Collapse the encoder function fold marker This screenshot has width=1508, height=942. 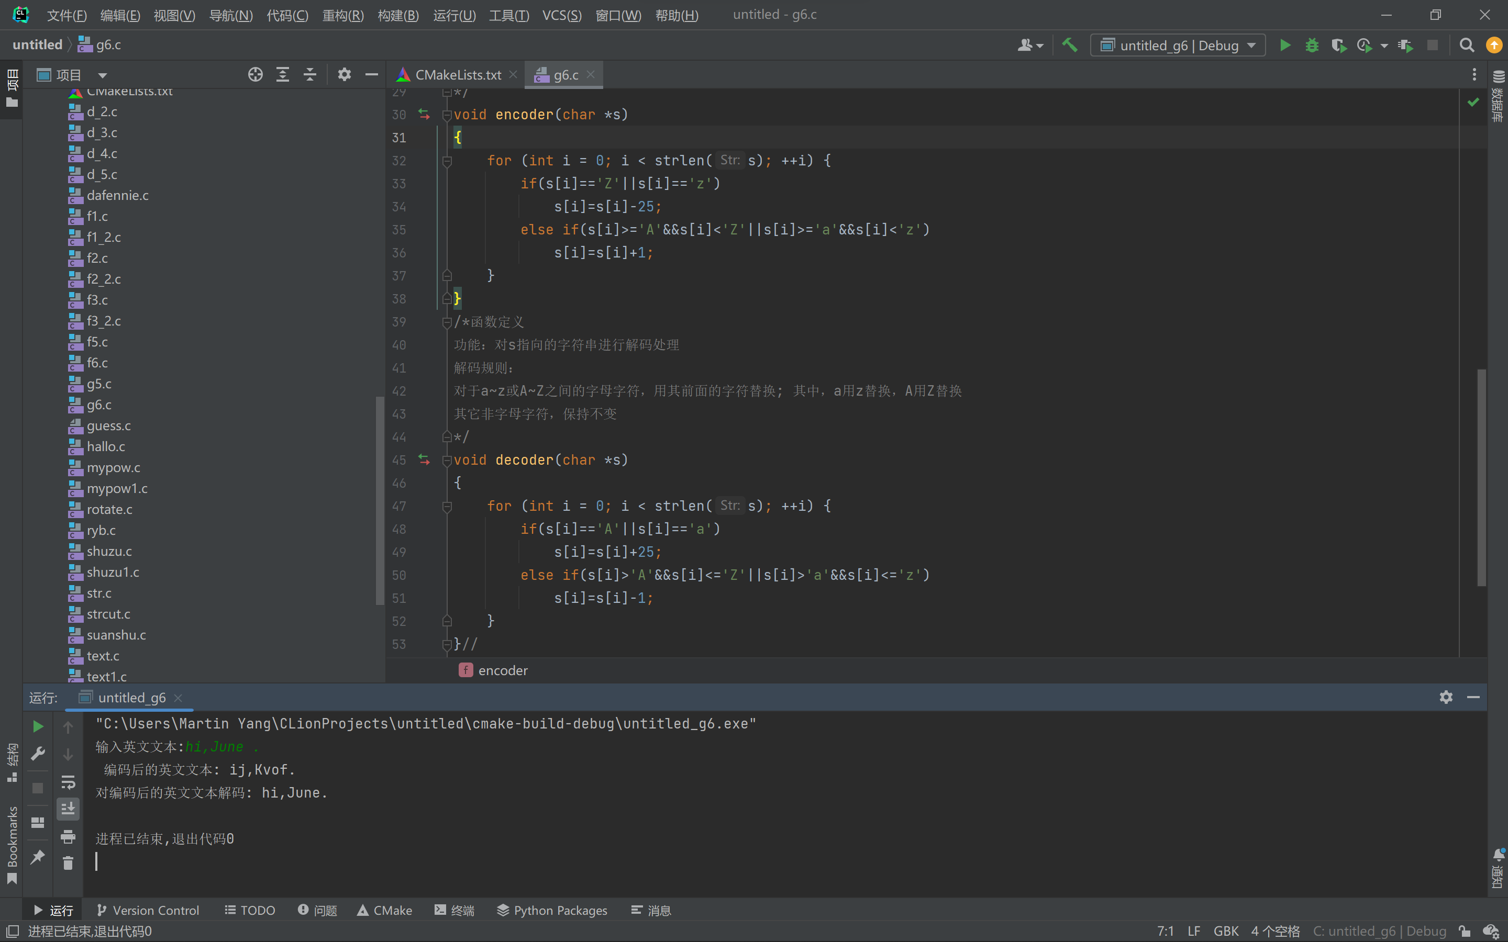[447, 115]
